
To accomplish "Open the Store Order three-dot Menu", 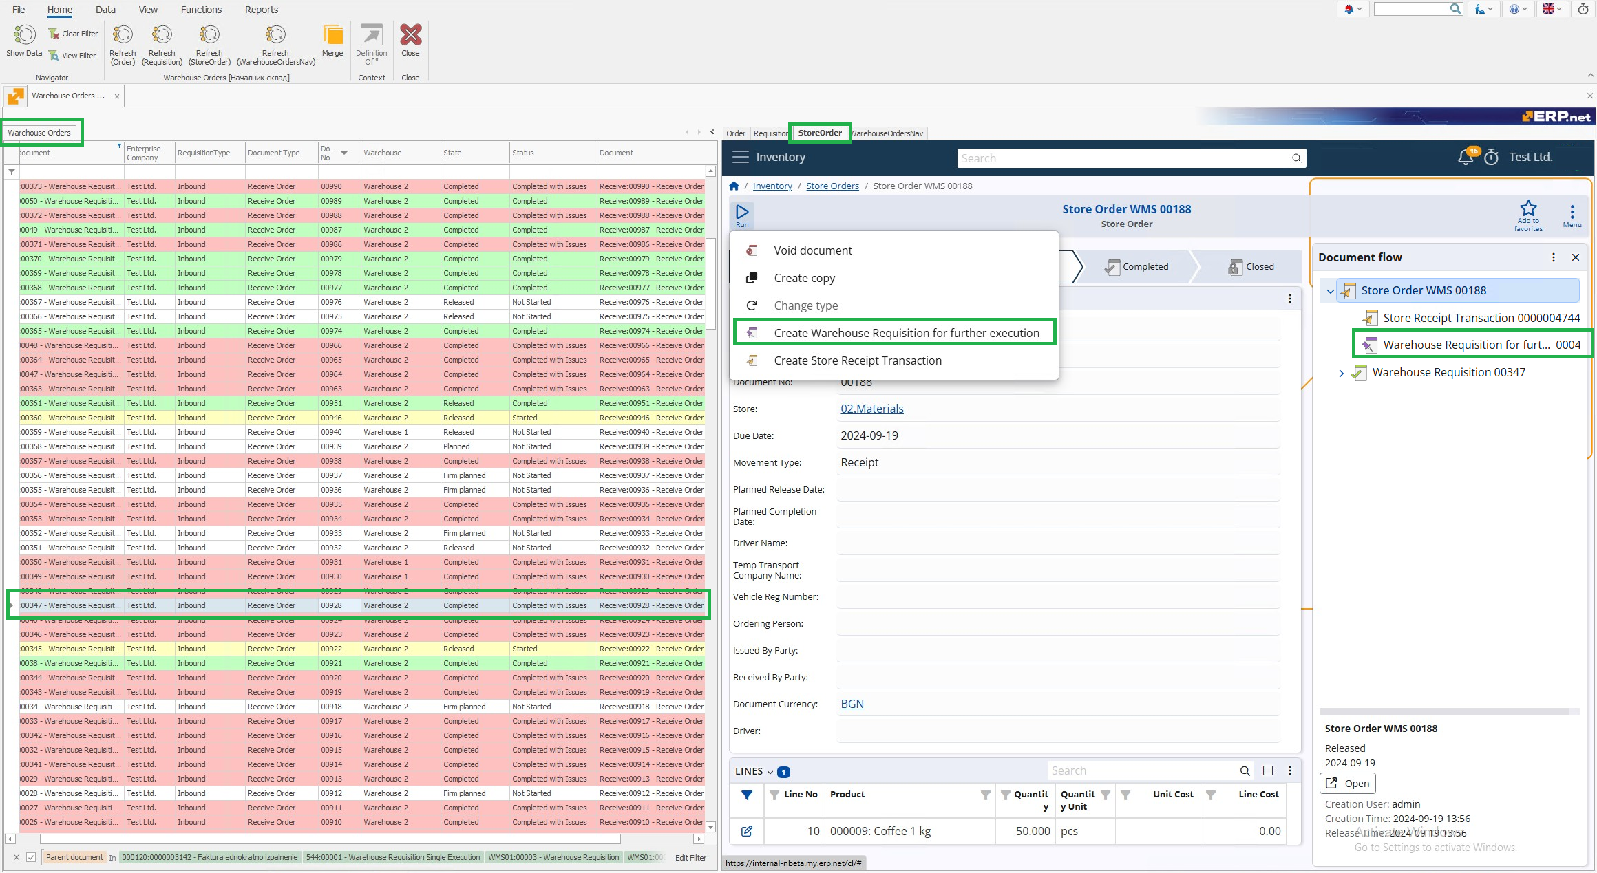I will click(x=1572, y=215).
